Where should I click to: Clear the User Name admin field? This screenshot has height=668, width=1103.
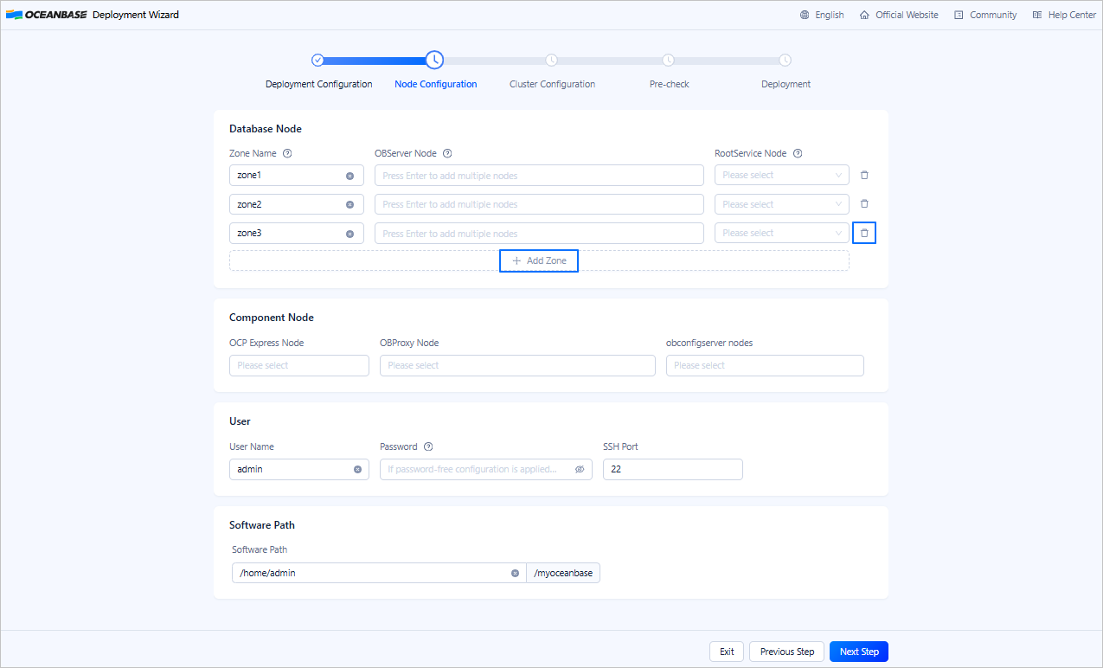[357, 469]
